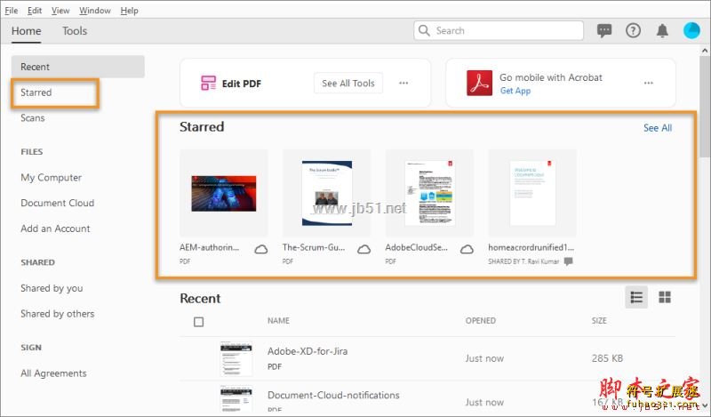Click the cloud icon beside The-Scrum-Gu file
This screenshot has height=417, width=711.
(x=363, y=249)
